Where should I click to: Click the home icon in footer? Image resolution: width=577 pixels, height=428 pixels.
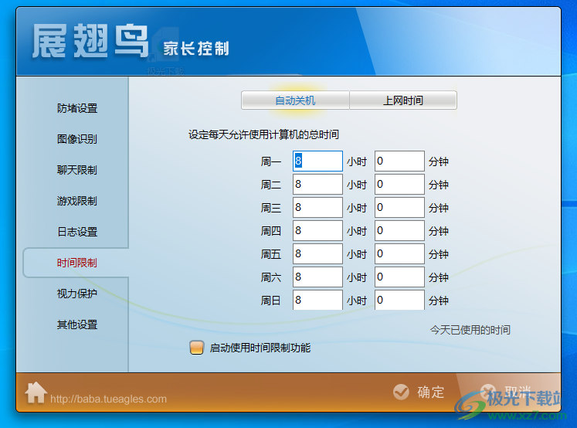pos(36,392)
